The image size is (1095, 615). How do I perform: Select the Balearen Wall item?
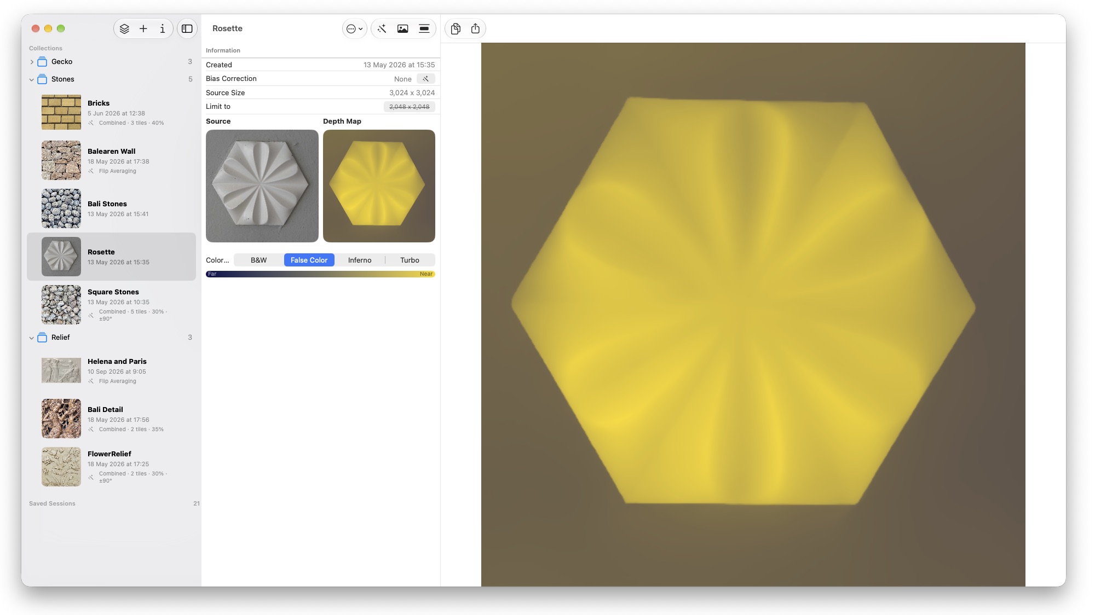tap(111, 160)
